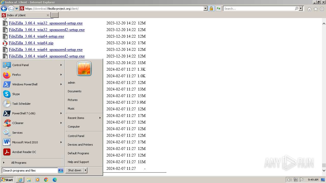Refresh the page with the green arrows
This screenshot has width=326, height=183.
coord(218,9)
